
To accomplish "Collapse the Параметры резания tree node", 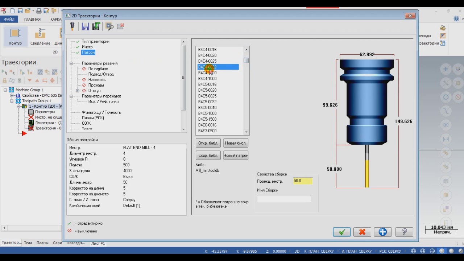I will click(x=71, y=63).
